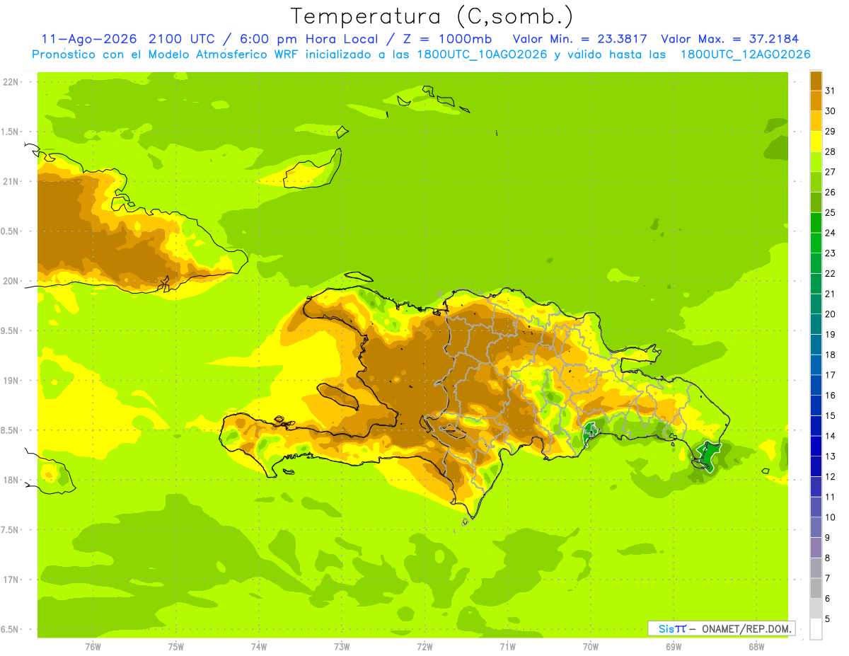
Task: Click the white swatch below legend value 5
Action: click(x=816, y=629)
